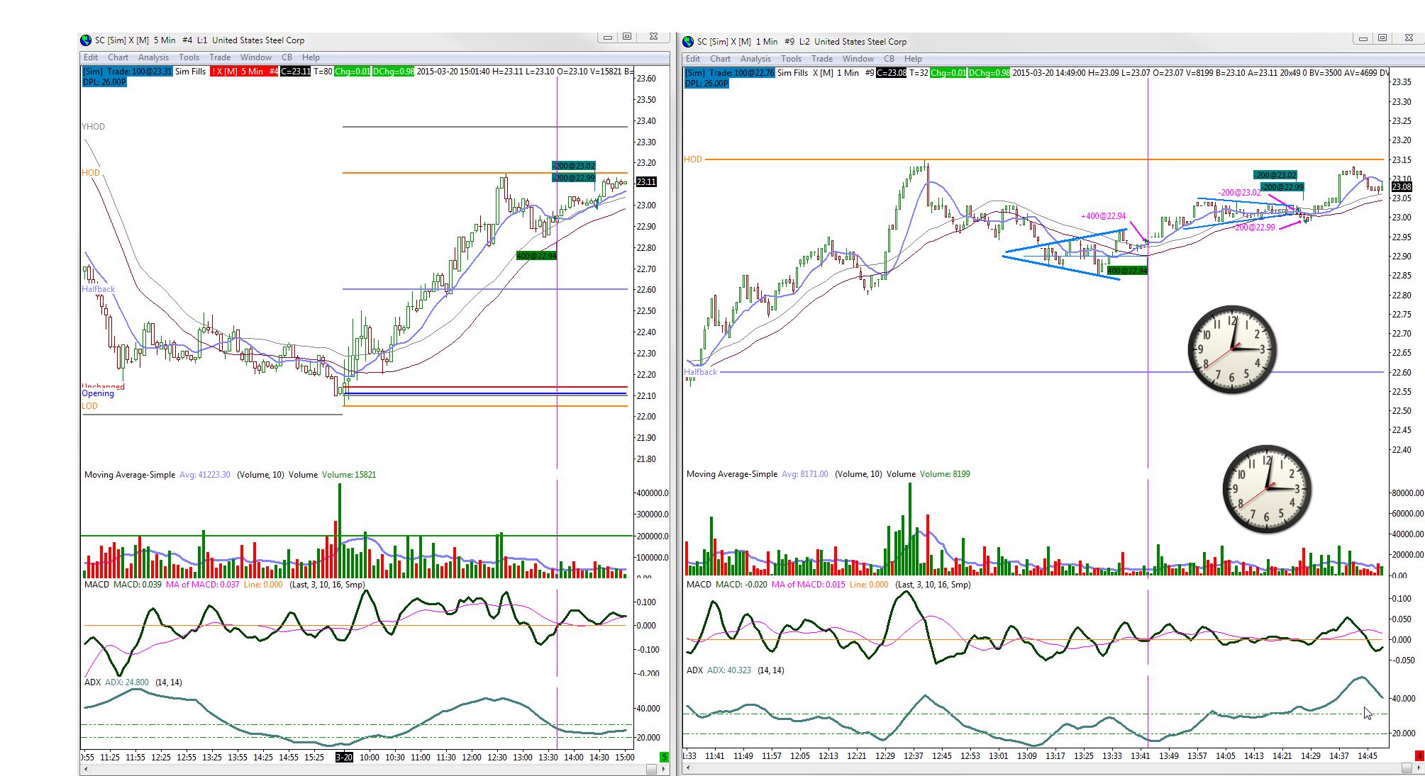Click the '23.08' last price tag on the 1 Min scale

[1402, 187]
